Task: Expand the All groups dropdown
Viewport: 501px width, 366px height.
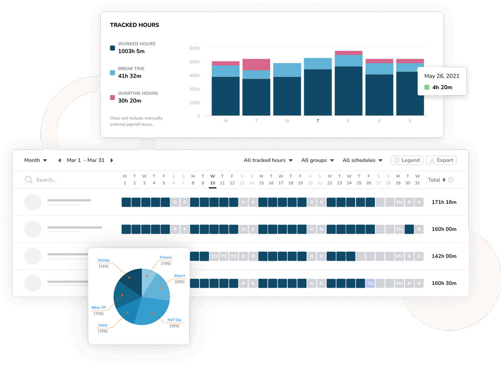Action: [317, 160]
